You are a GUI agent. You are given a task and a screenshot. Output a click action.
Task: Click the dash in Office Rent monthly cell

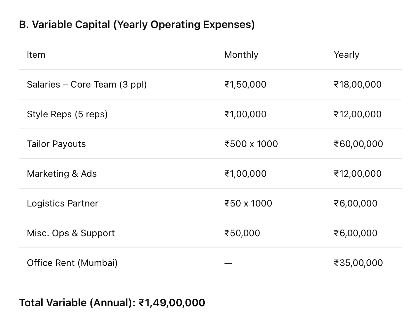pyautogui.click(x=228, y=263)
